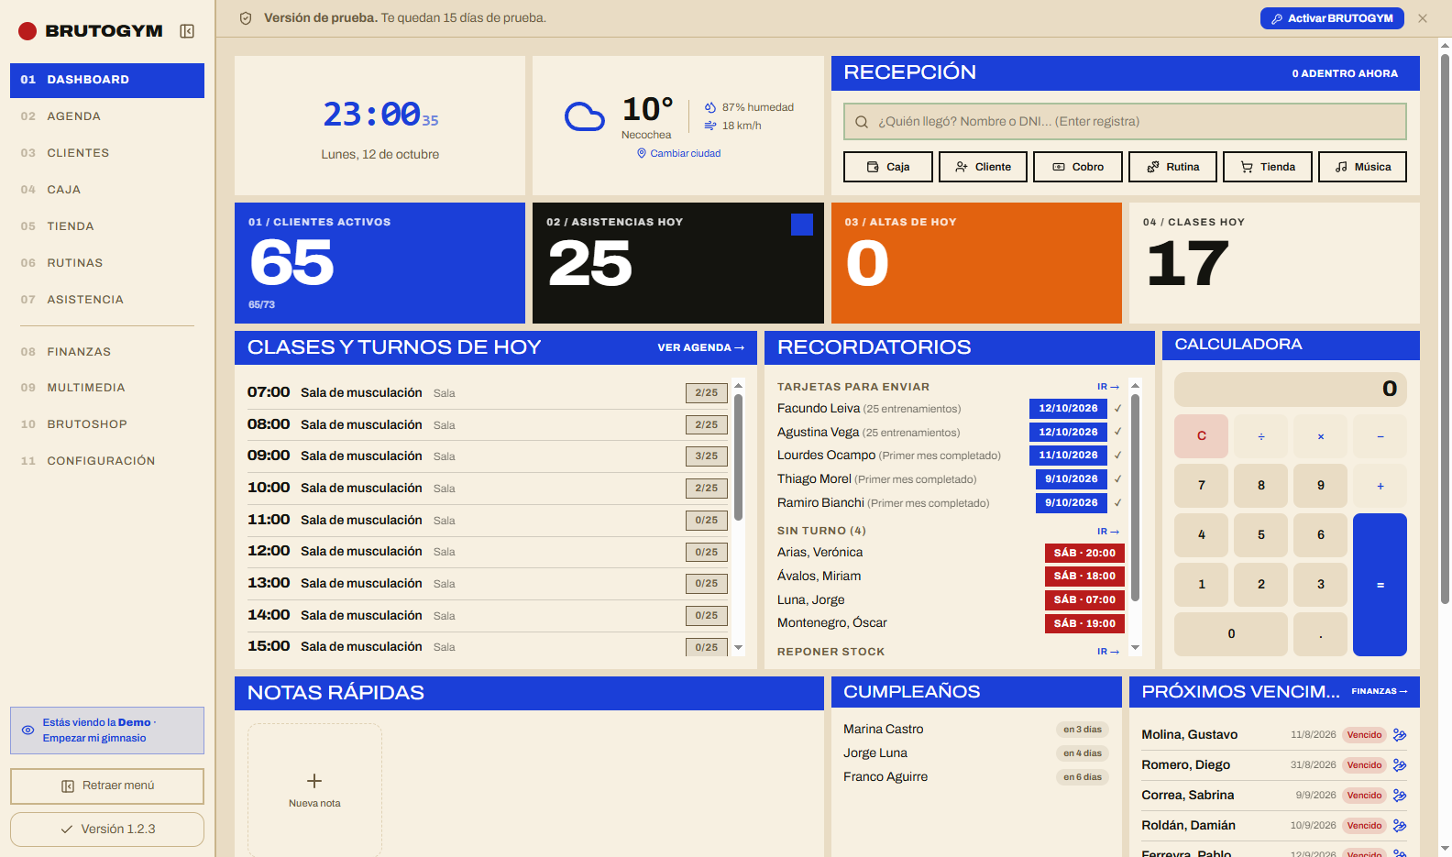Select the 09:00 Sala de musculación class
The width and height of the screenshot is (1452, 857).
coord(488,456)
